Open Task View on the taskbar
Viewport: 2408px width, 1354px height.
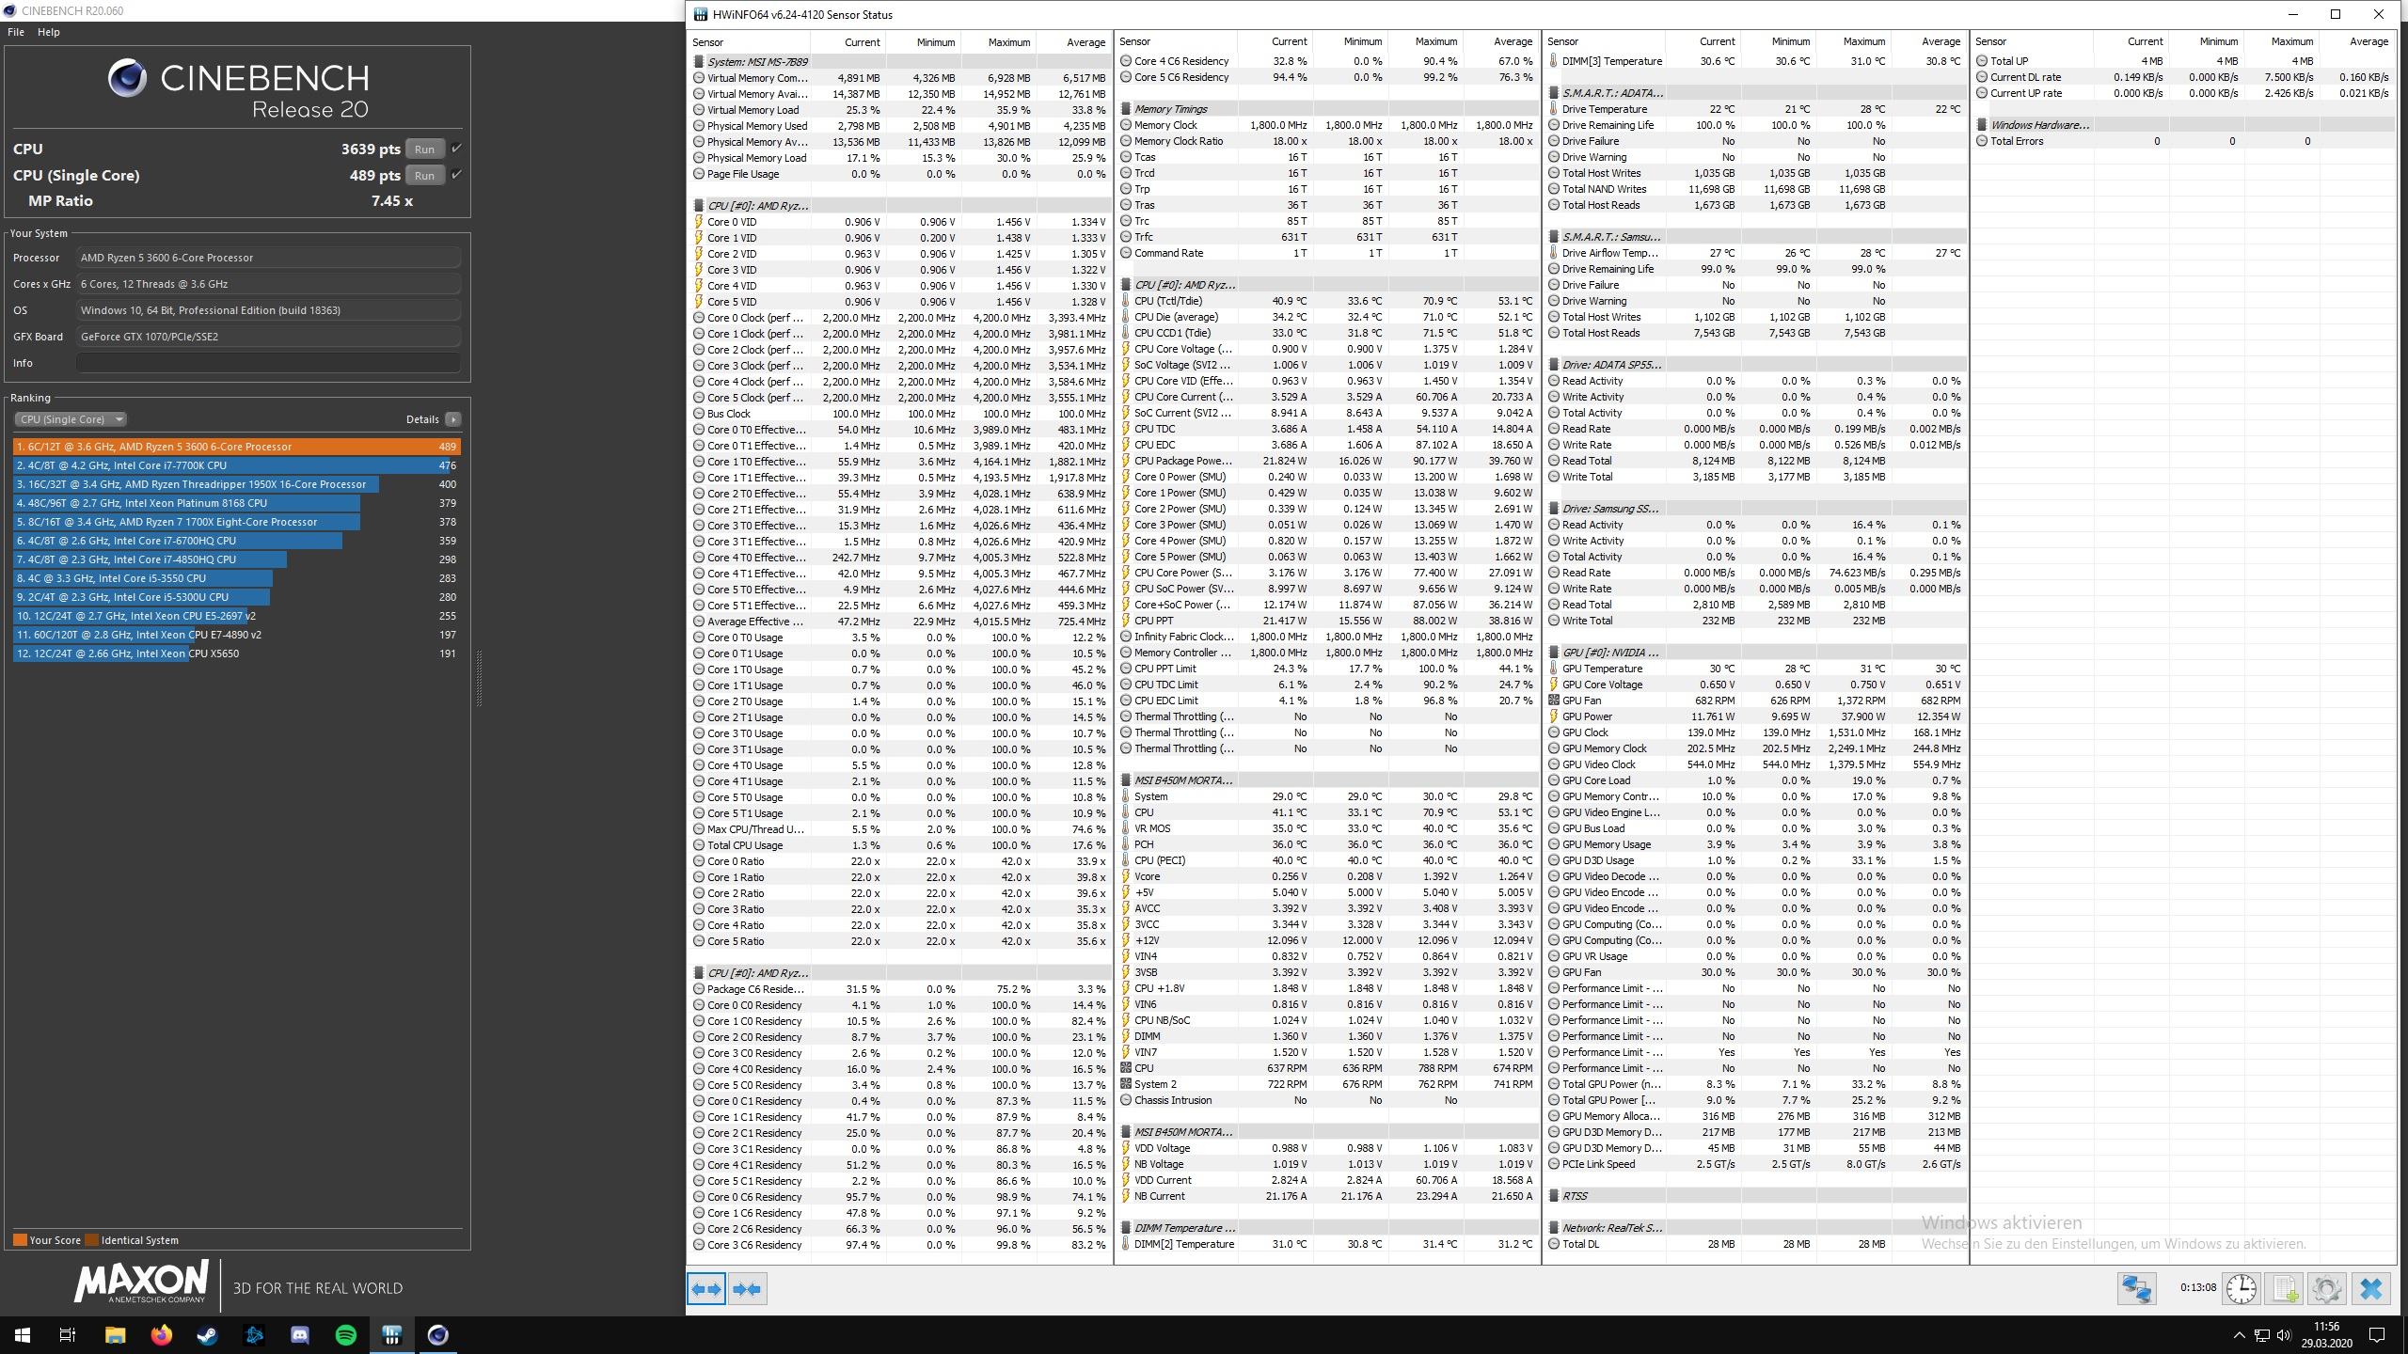tap(68, 1334)
